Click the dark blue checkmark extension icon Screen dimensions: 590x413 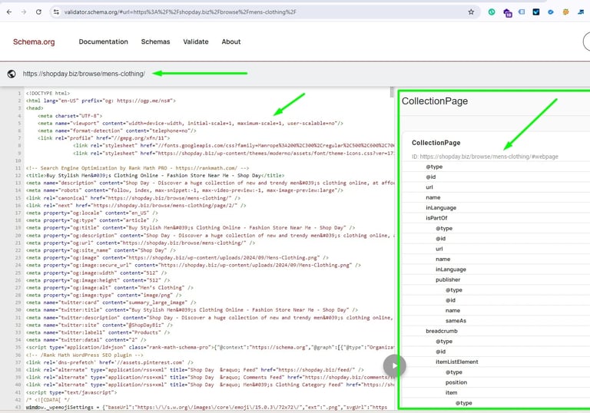tap(536, 12)
